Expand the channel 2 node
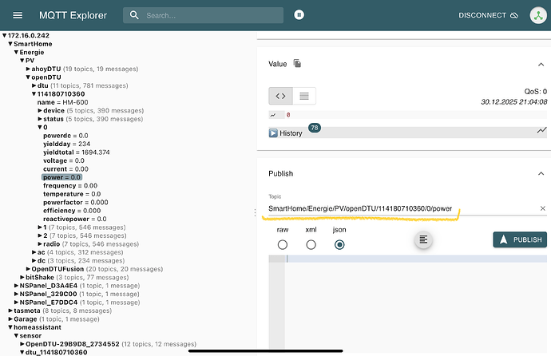551x356 pixels. click(x=40, y=235)
